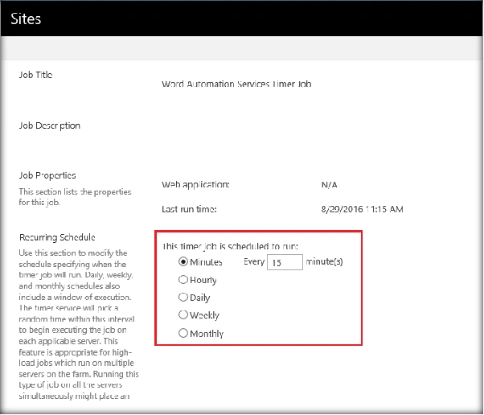The image size is (484, 415).
Task: Click the Every minutes input field
Action: [x=285, y=262]
